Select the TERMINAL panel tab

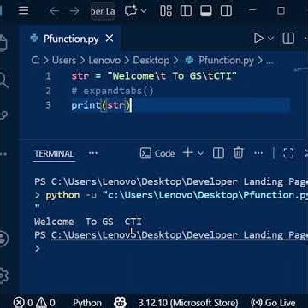pos(54,154)
